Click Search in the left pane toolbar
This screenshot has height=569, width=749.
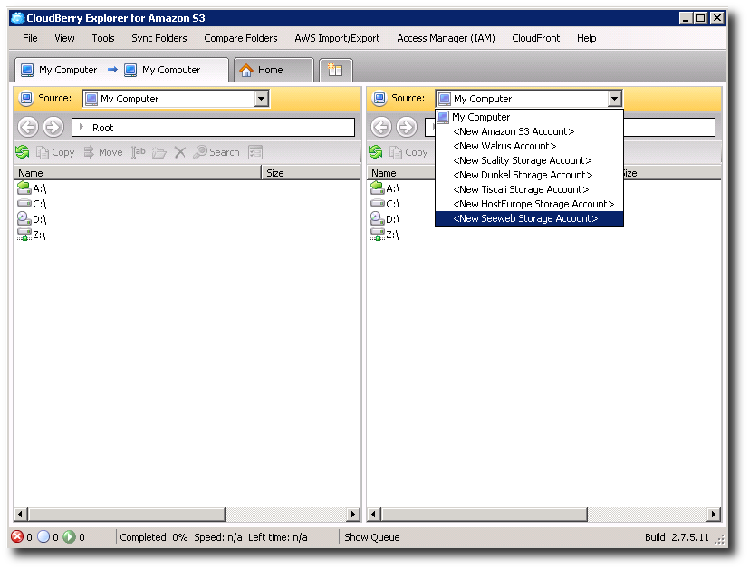(x=216, y=152)
